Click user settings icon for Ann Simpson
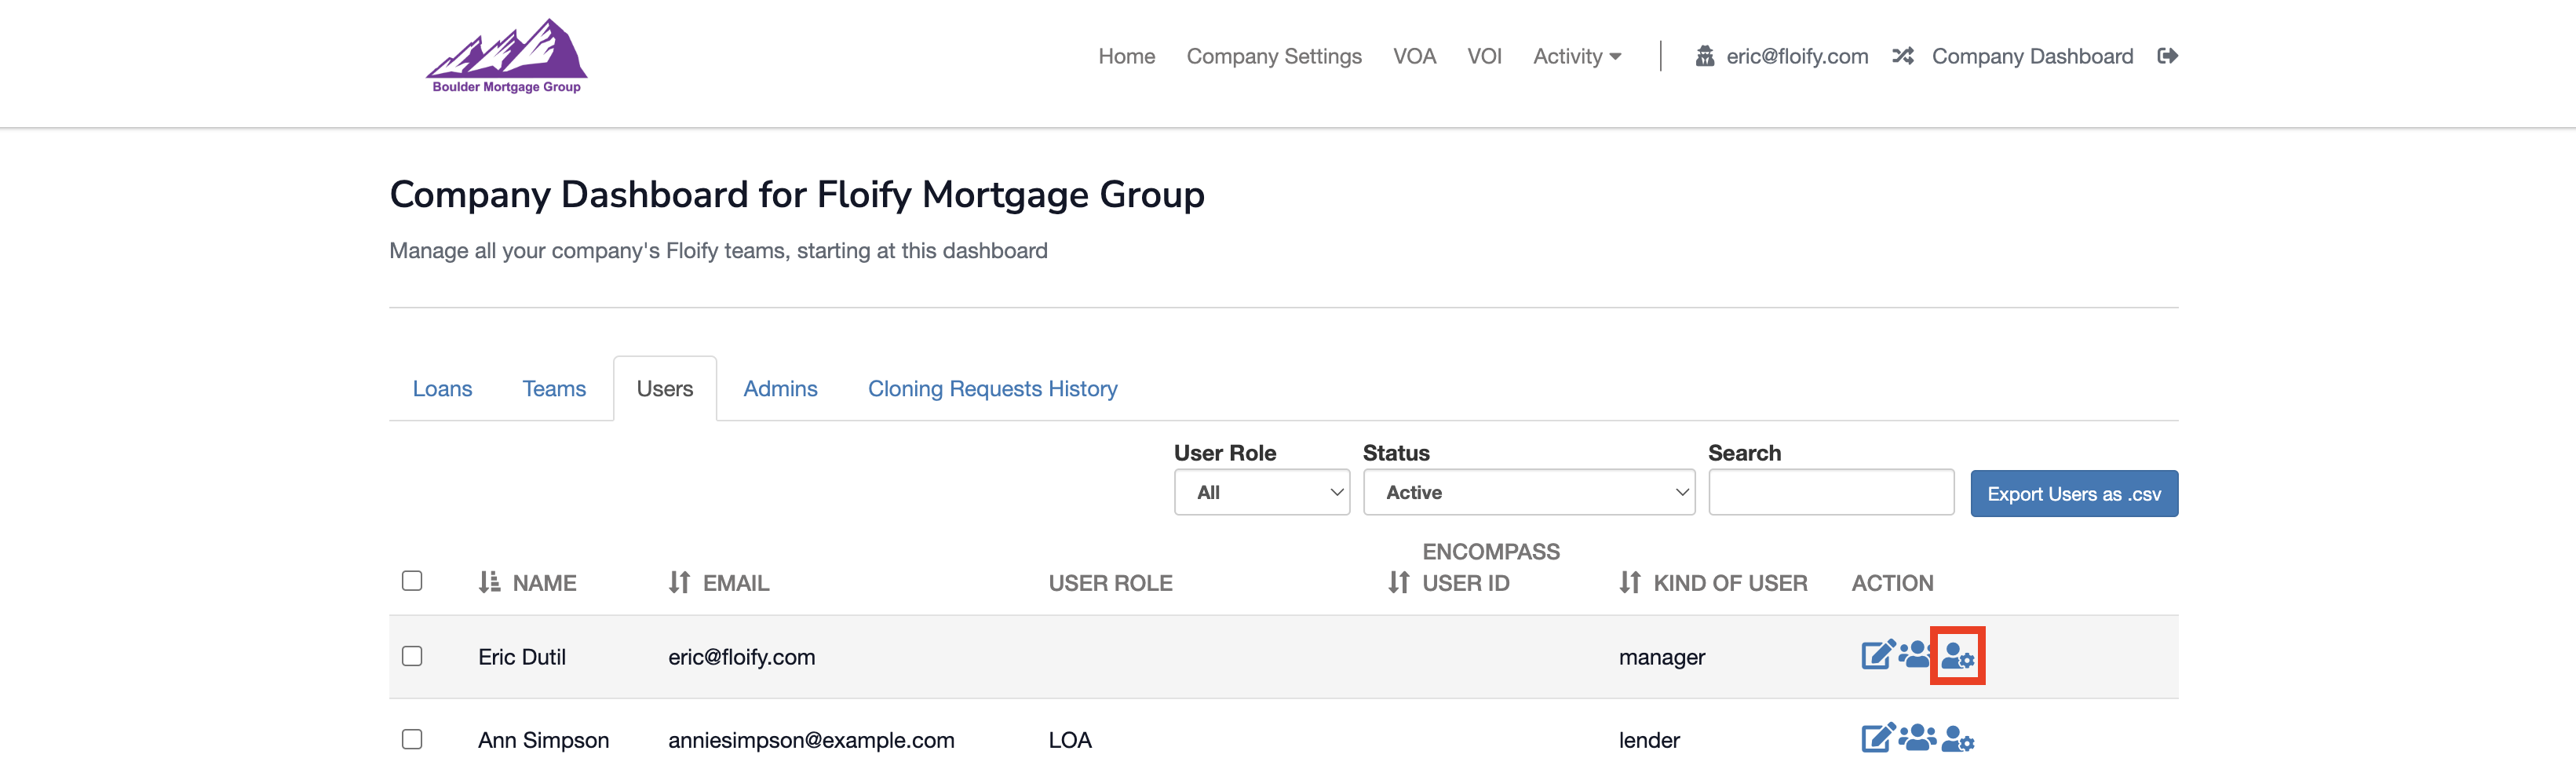 tap(1957, 739)
